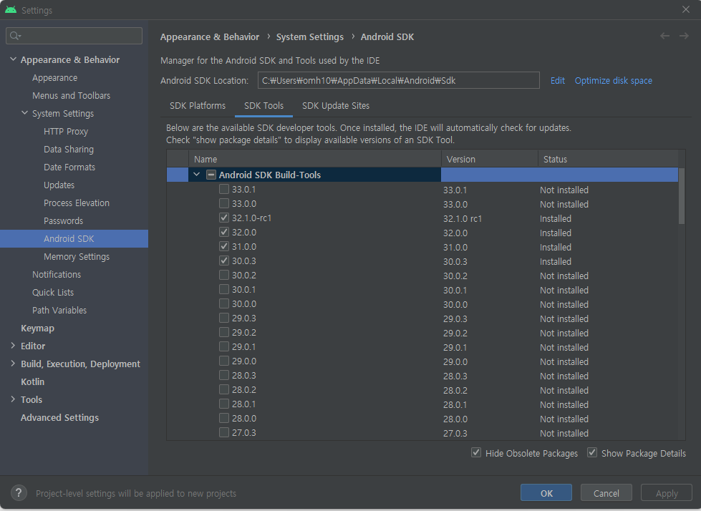Close the Settings dialog with the X
This screenshot has width=701, height=511.
686,9
